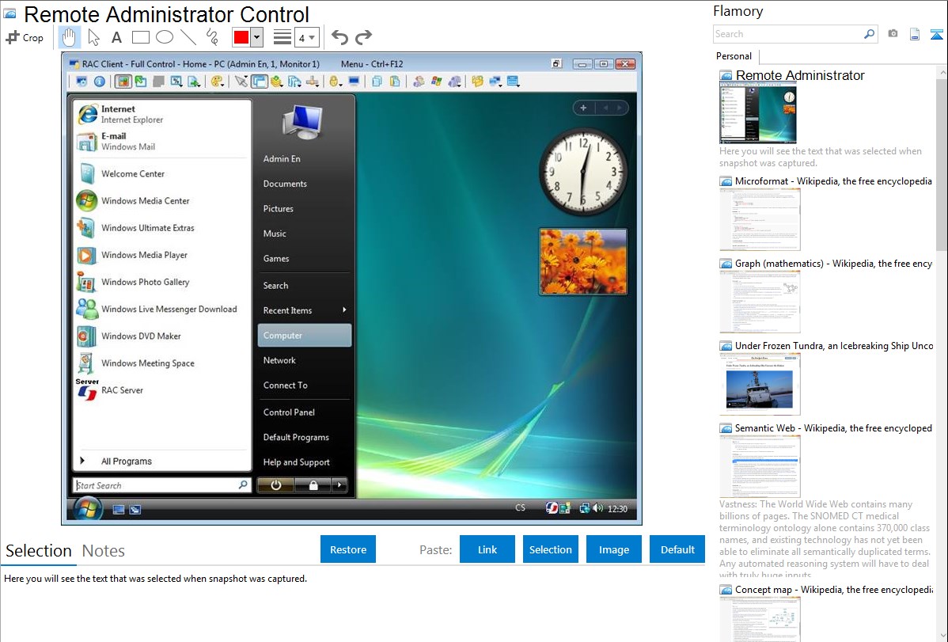Select the Crop tool

pyautogui.click(x=25, y=37)
